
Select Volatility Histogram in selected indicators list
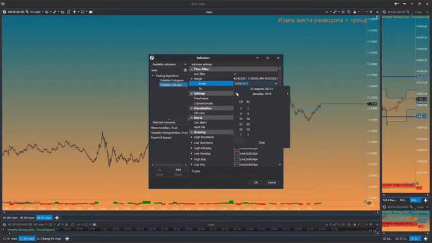(x=169, y=133)
